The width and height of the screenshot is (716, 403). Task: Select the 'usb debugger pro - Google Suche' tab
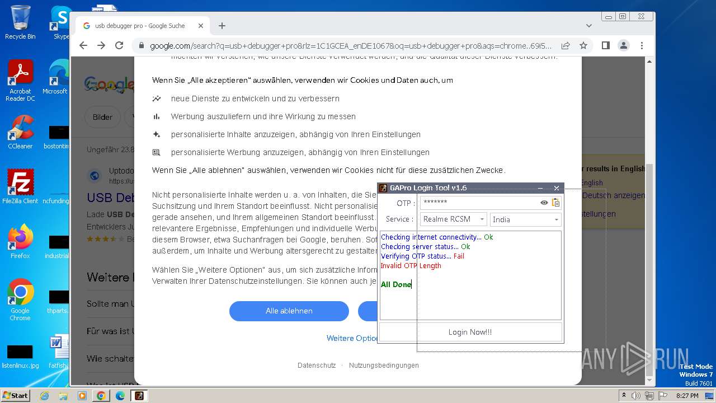click(x=142, y=26)
